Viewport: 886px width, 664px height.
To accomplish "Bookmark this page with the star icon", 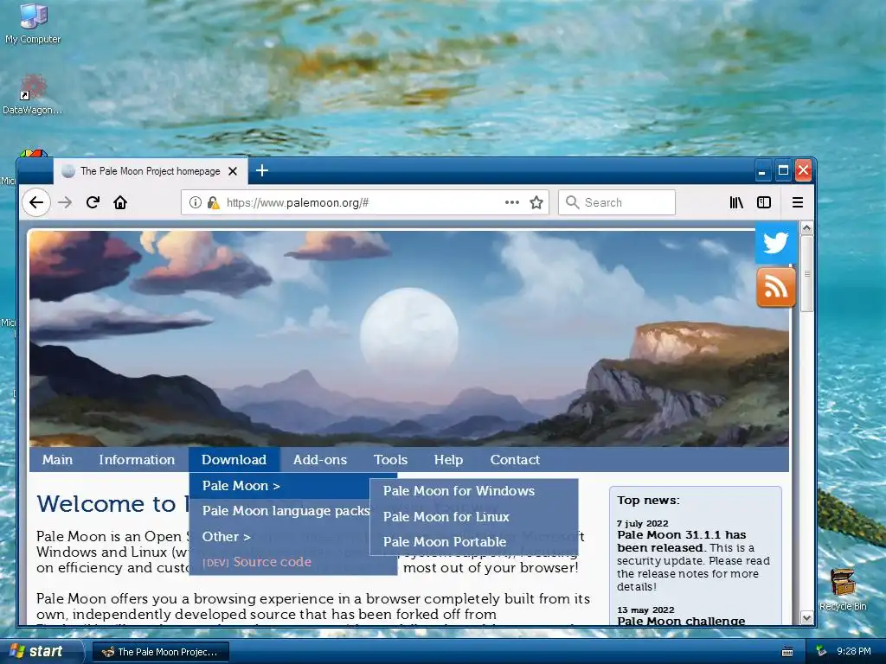I will (536, 202).
